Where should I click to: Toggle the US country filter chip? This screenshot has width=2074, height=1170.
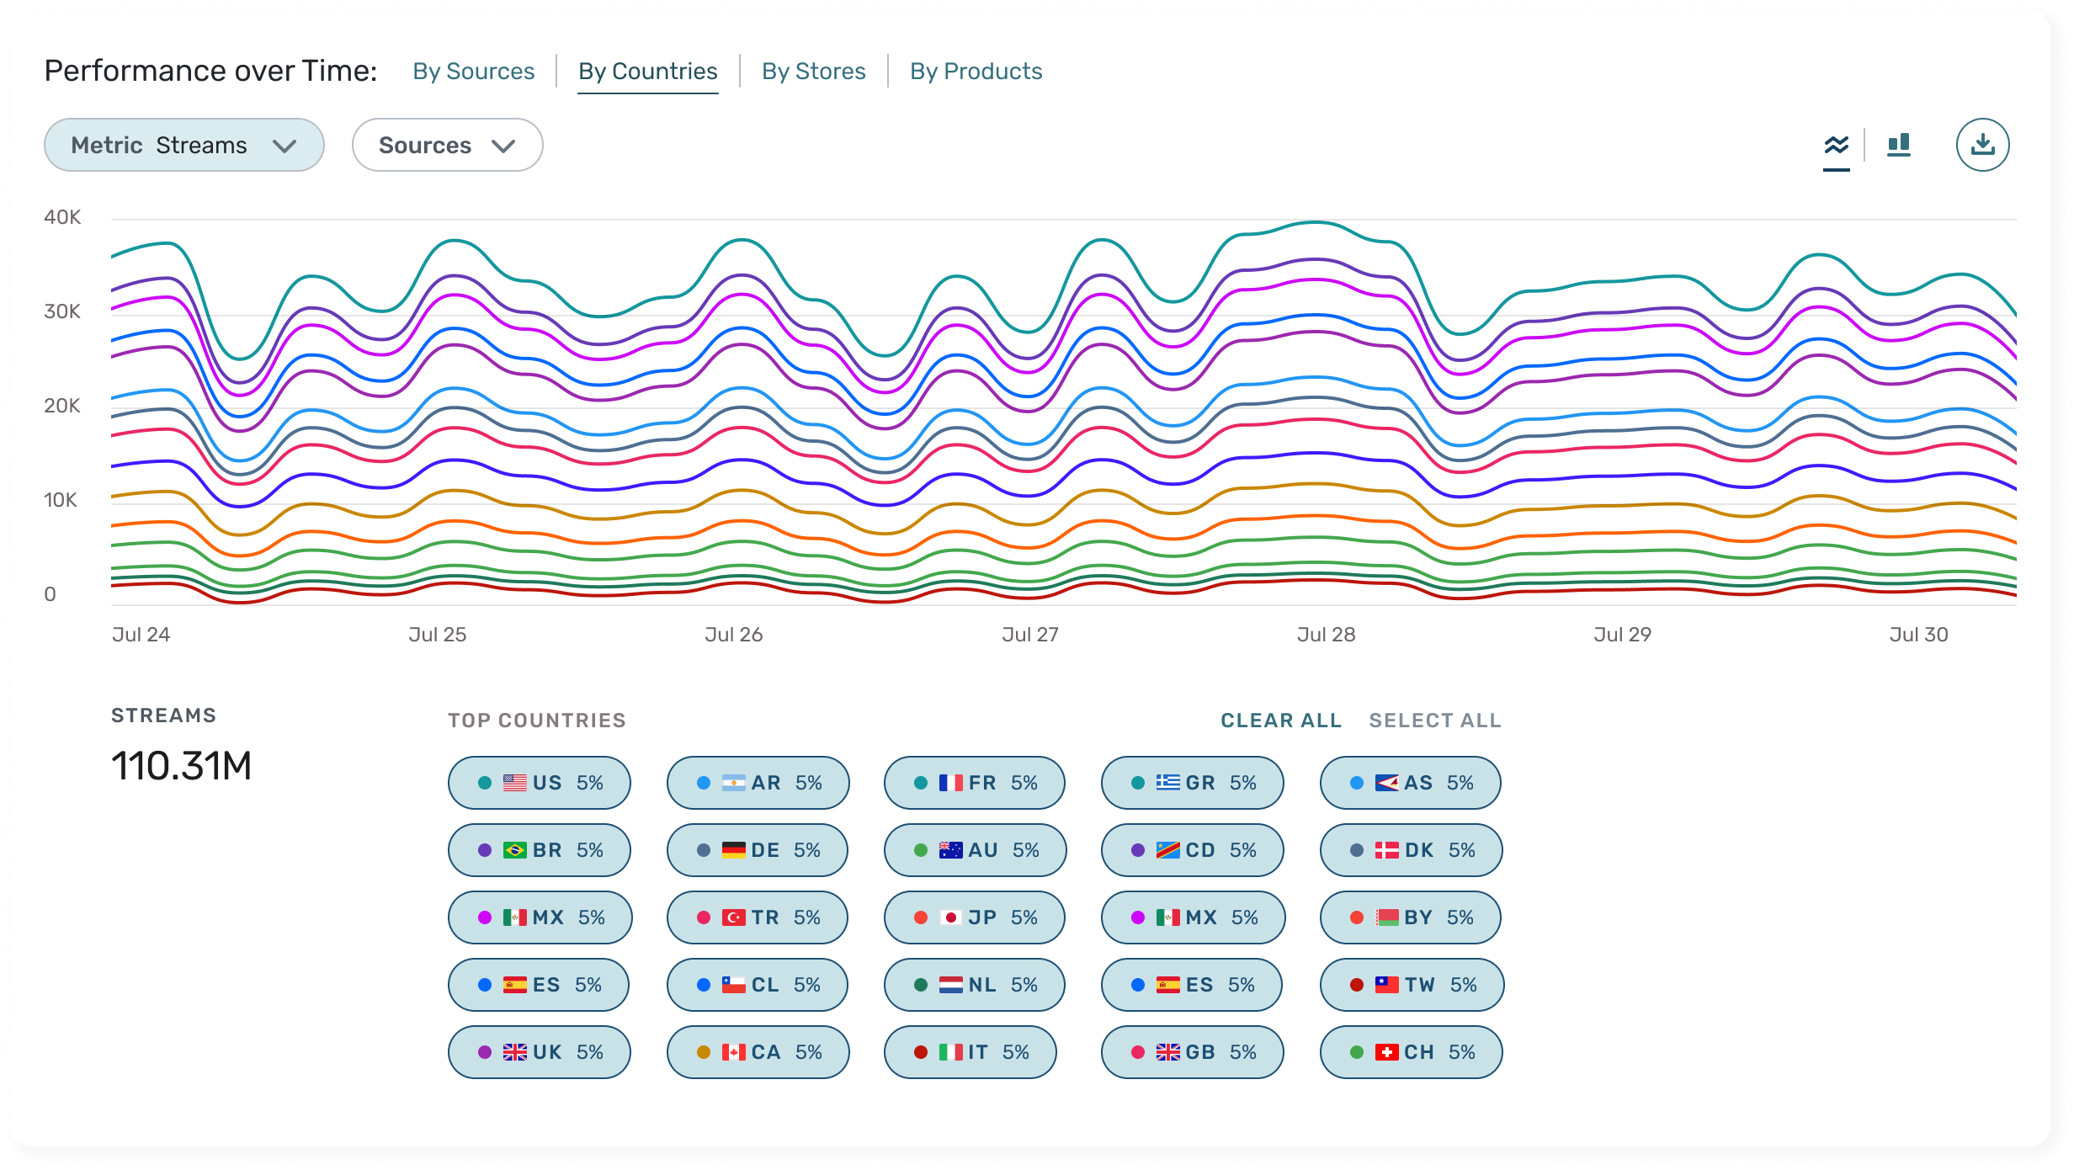point(539,783)
